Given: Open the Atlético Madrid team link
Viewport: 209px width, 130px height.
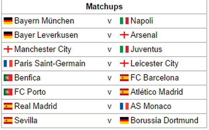Looking at the screenshot, I should (157, 92).
